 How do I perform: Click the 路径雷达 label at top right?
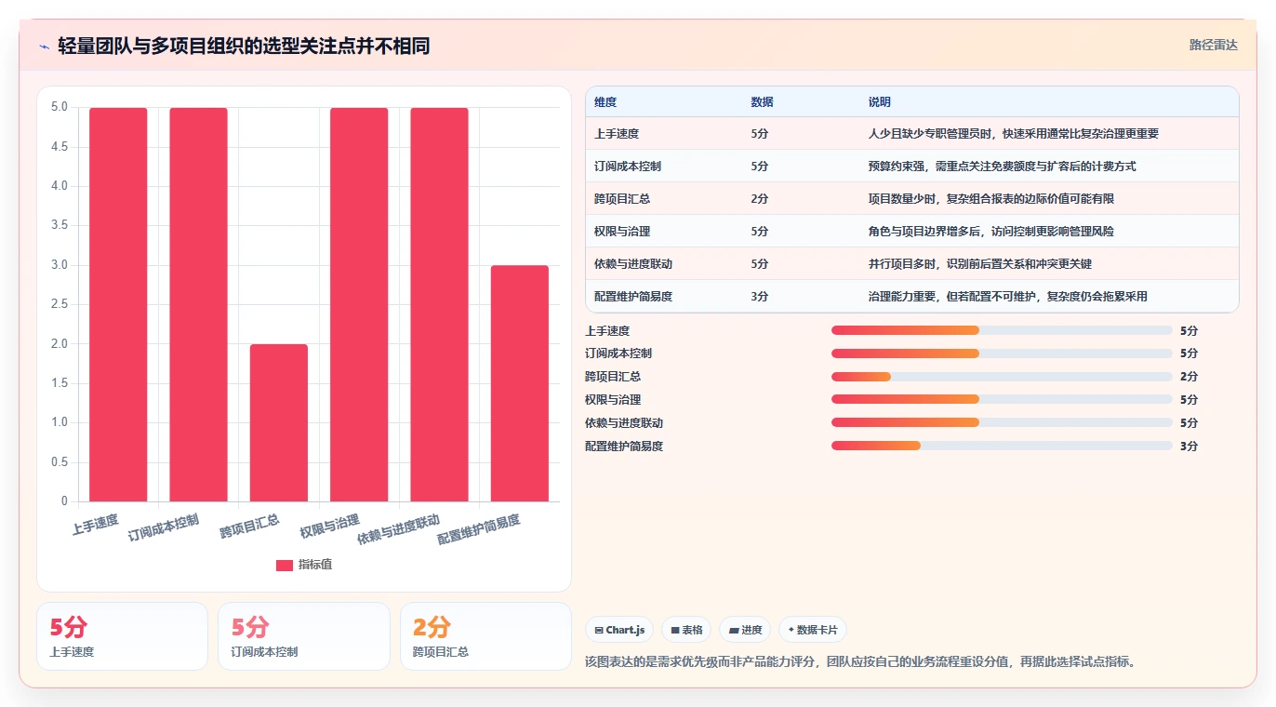point(1214,45)
